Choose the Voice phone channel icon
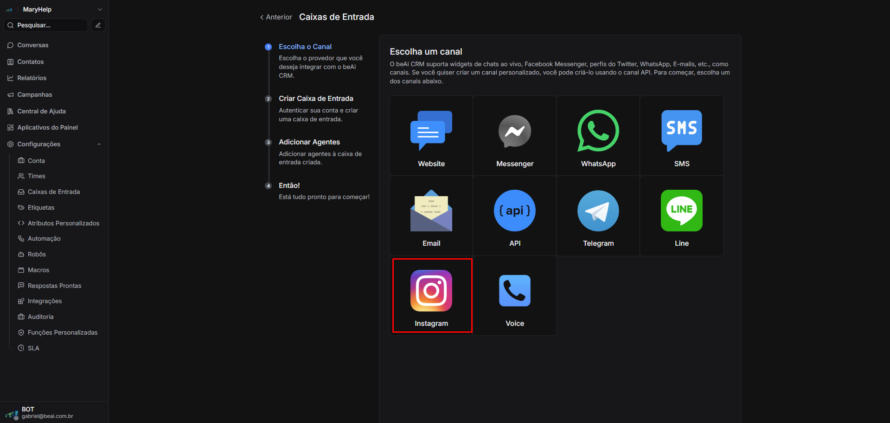Screen dimensions: 890x423 pos(514,291)
